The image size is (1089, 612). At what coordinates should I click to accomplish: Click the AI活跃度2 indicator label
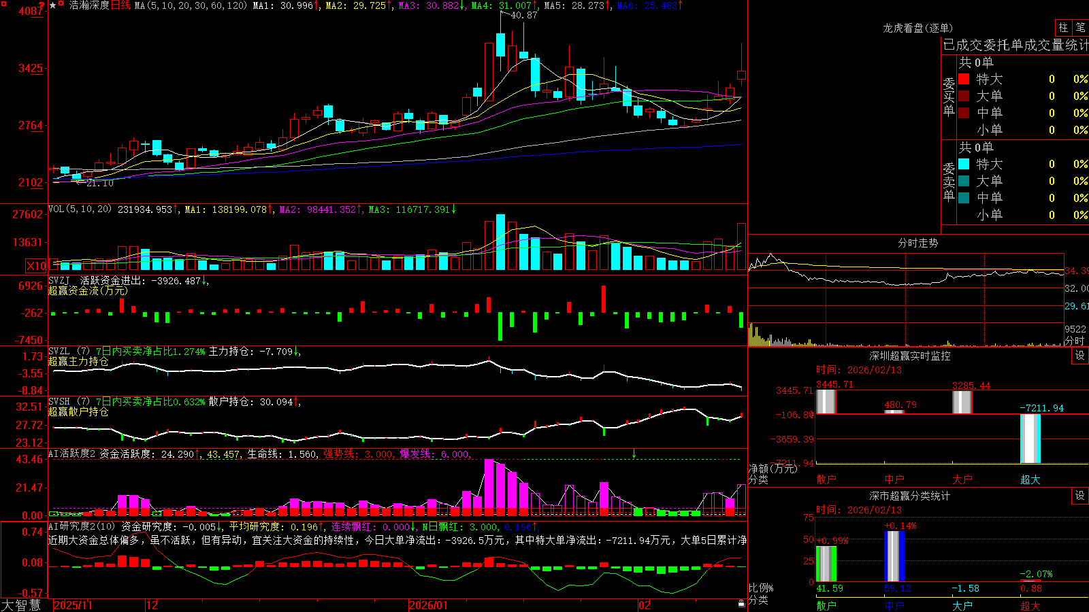pos(72,454)
